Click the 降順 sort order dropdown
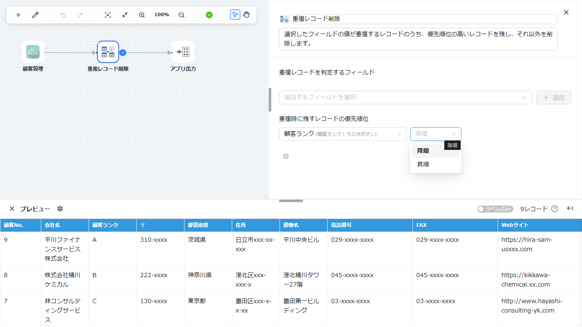Viewport: 582px width, 327px height. 435,134
